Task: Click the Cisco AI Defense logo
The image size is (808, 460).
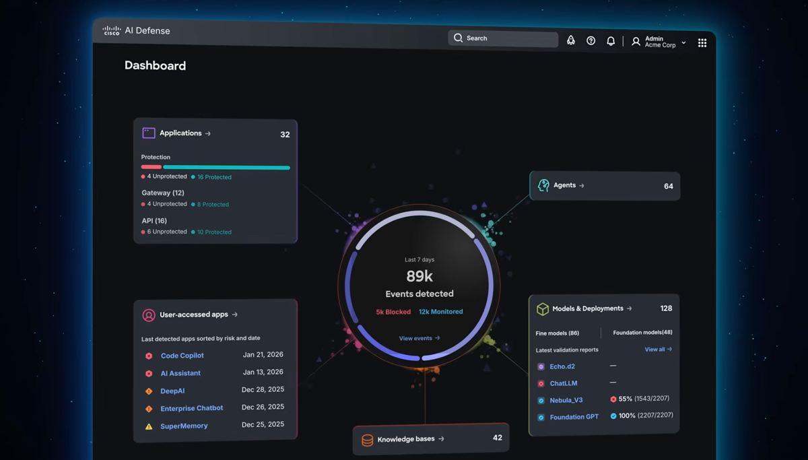Action: point(136,31)
